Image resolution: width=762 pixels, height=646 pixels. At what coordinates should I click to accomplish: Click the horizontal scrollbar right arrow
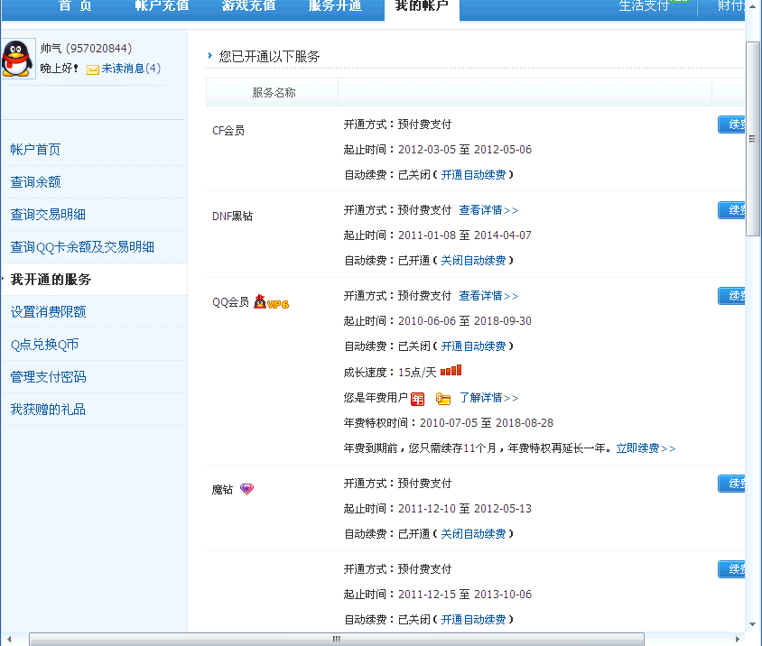pyautogui.click(x=738, y=639)
